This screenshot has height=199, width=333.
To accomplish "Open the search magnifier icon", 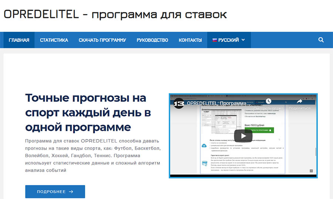I will coord(321,40).
